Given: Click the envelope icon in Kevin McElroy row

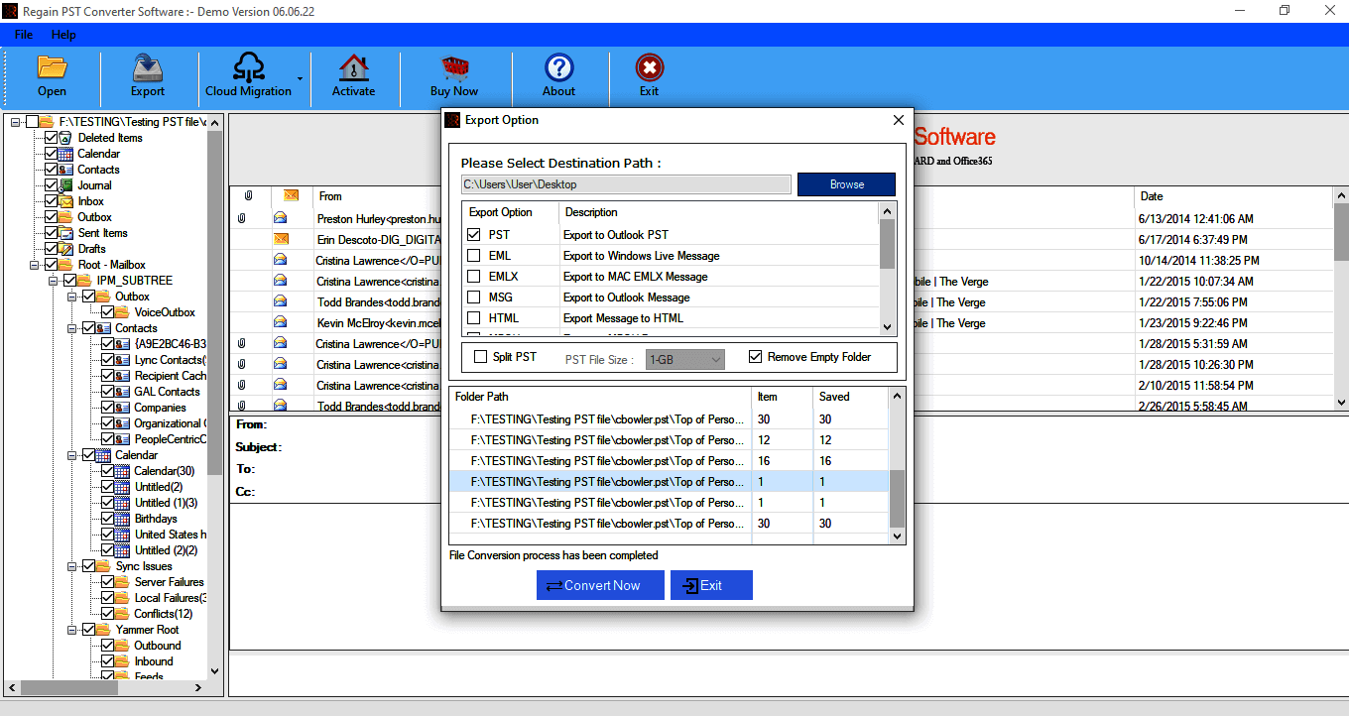Looking at the screenshot, I should pyautogui.click(x=281, y=322).
